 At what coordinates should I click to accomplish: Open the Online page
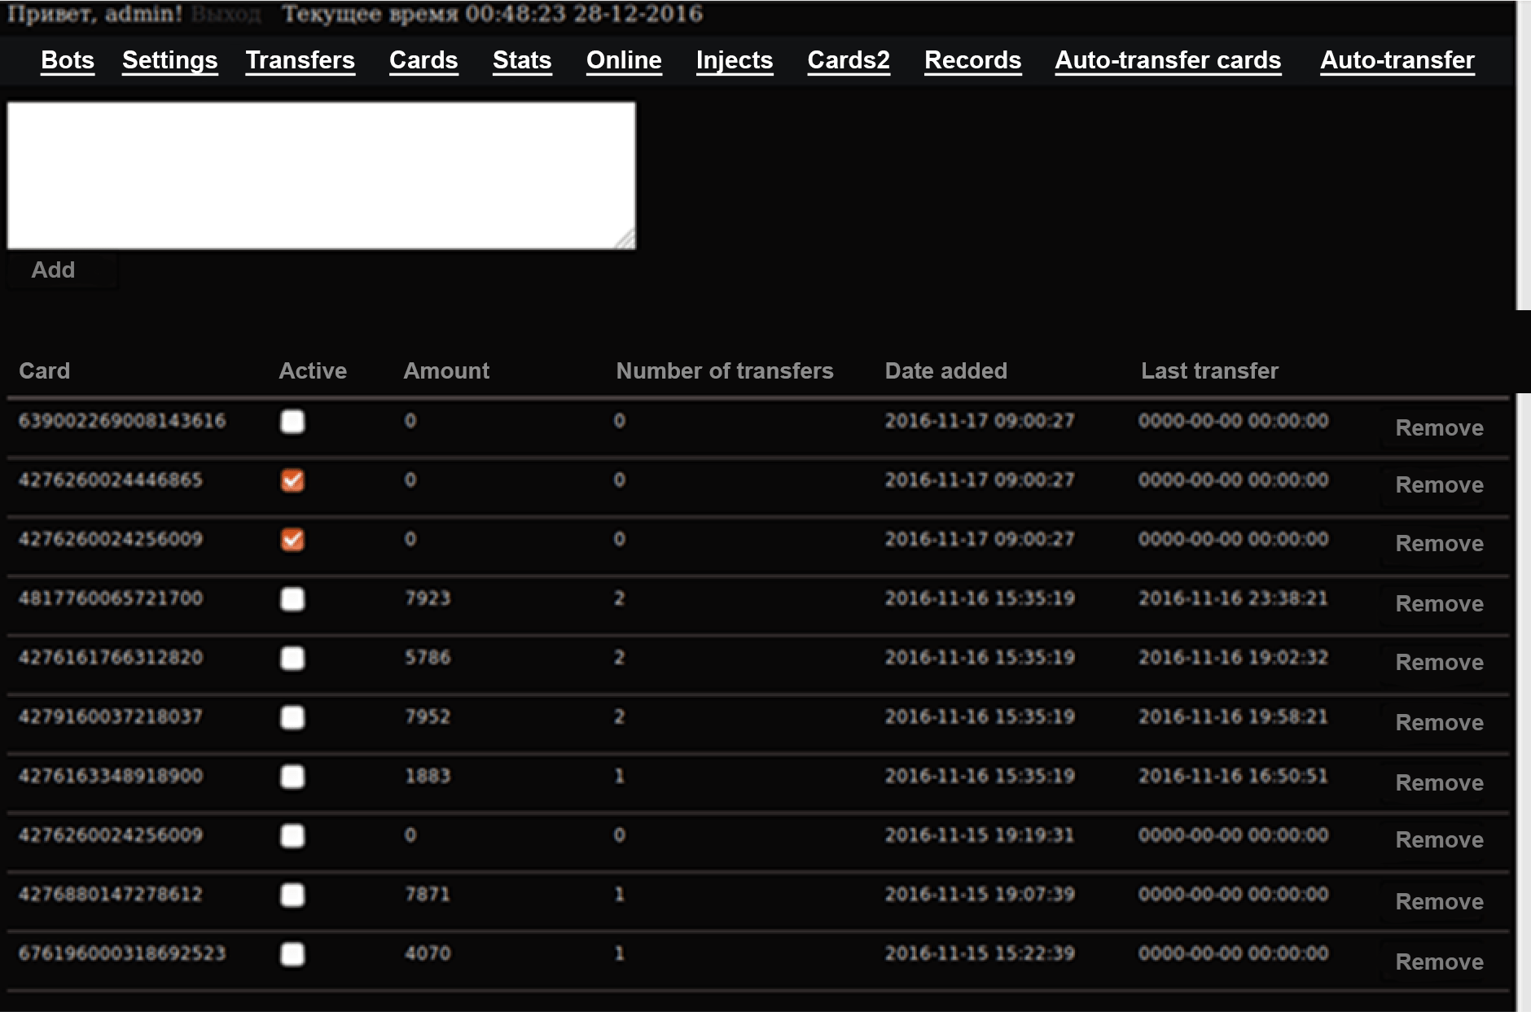pos(624,60)
